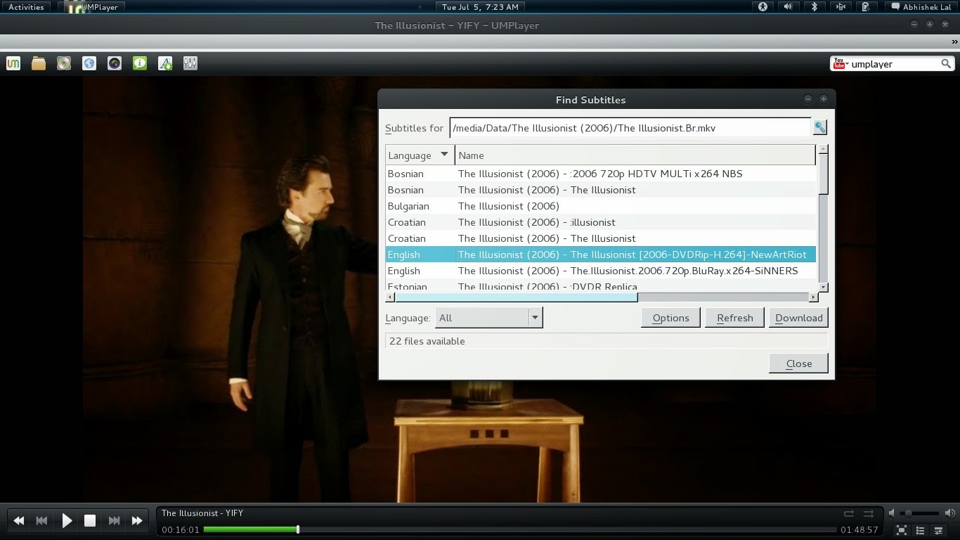Viewport: 960px width, 540px height.
Task: Close the Find Subtitles dialog
Action: (798, 364)
